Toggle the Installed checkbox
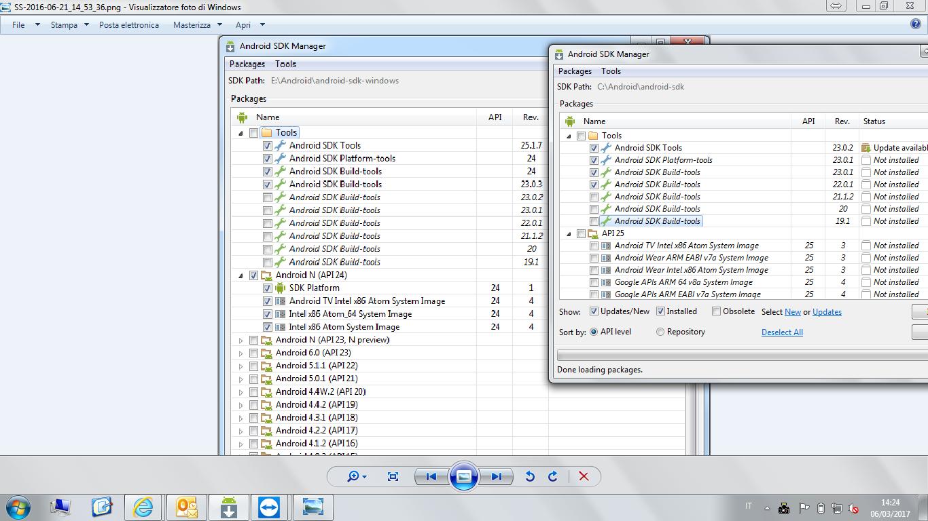928x521 pixels. click(x=660, y=311)
